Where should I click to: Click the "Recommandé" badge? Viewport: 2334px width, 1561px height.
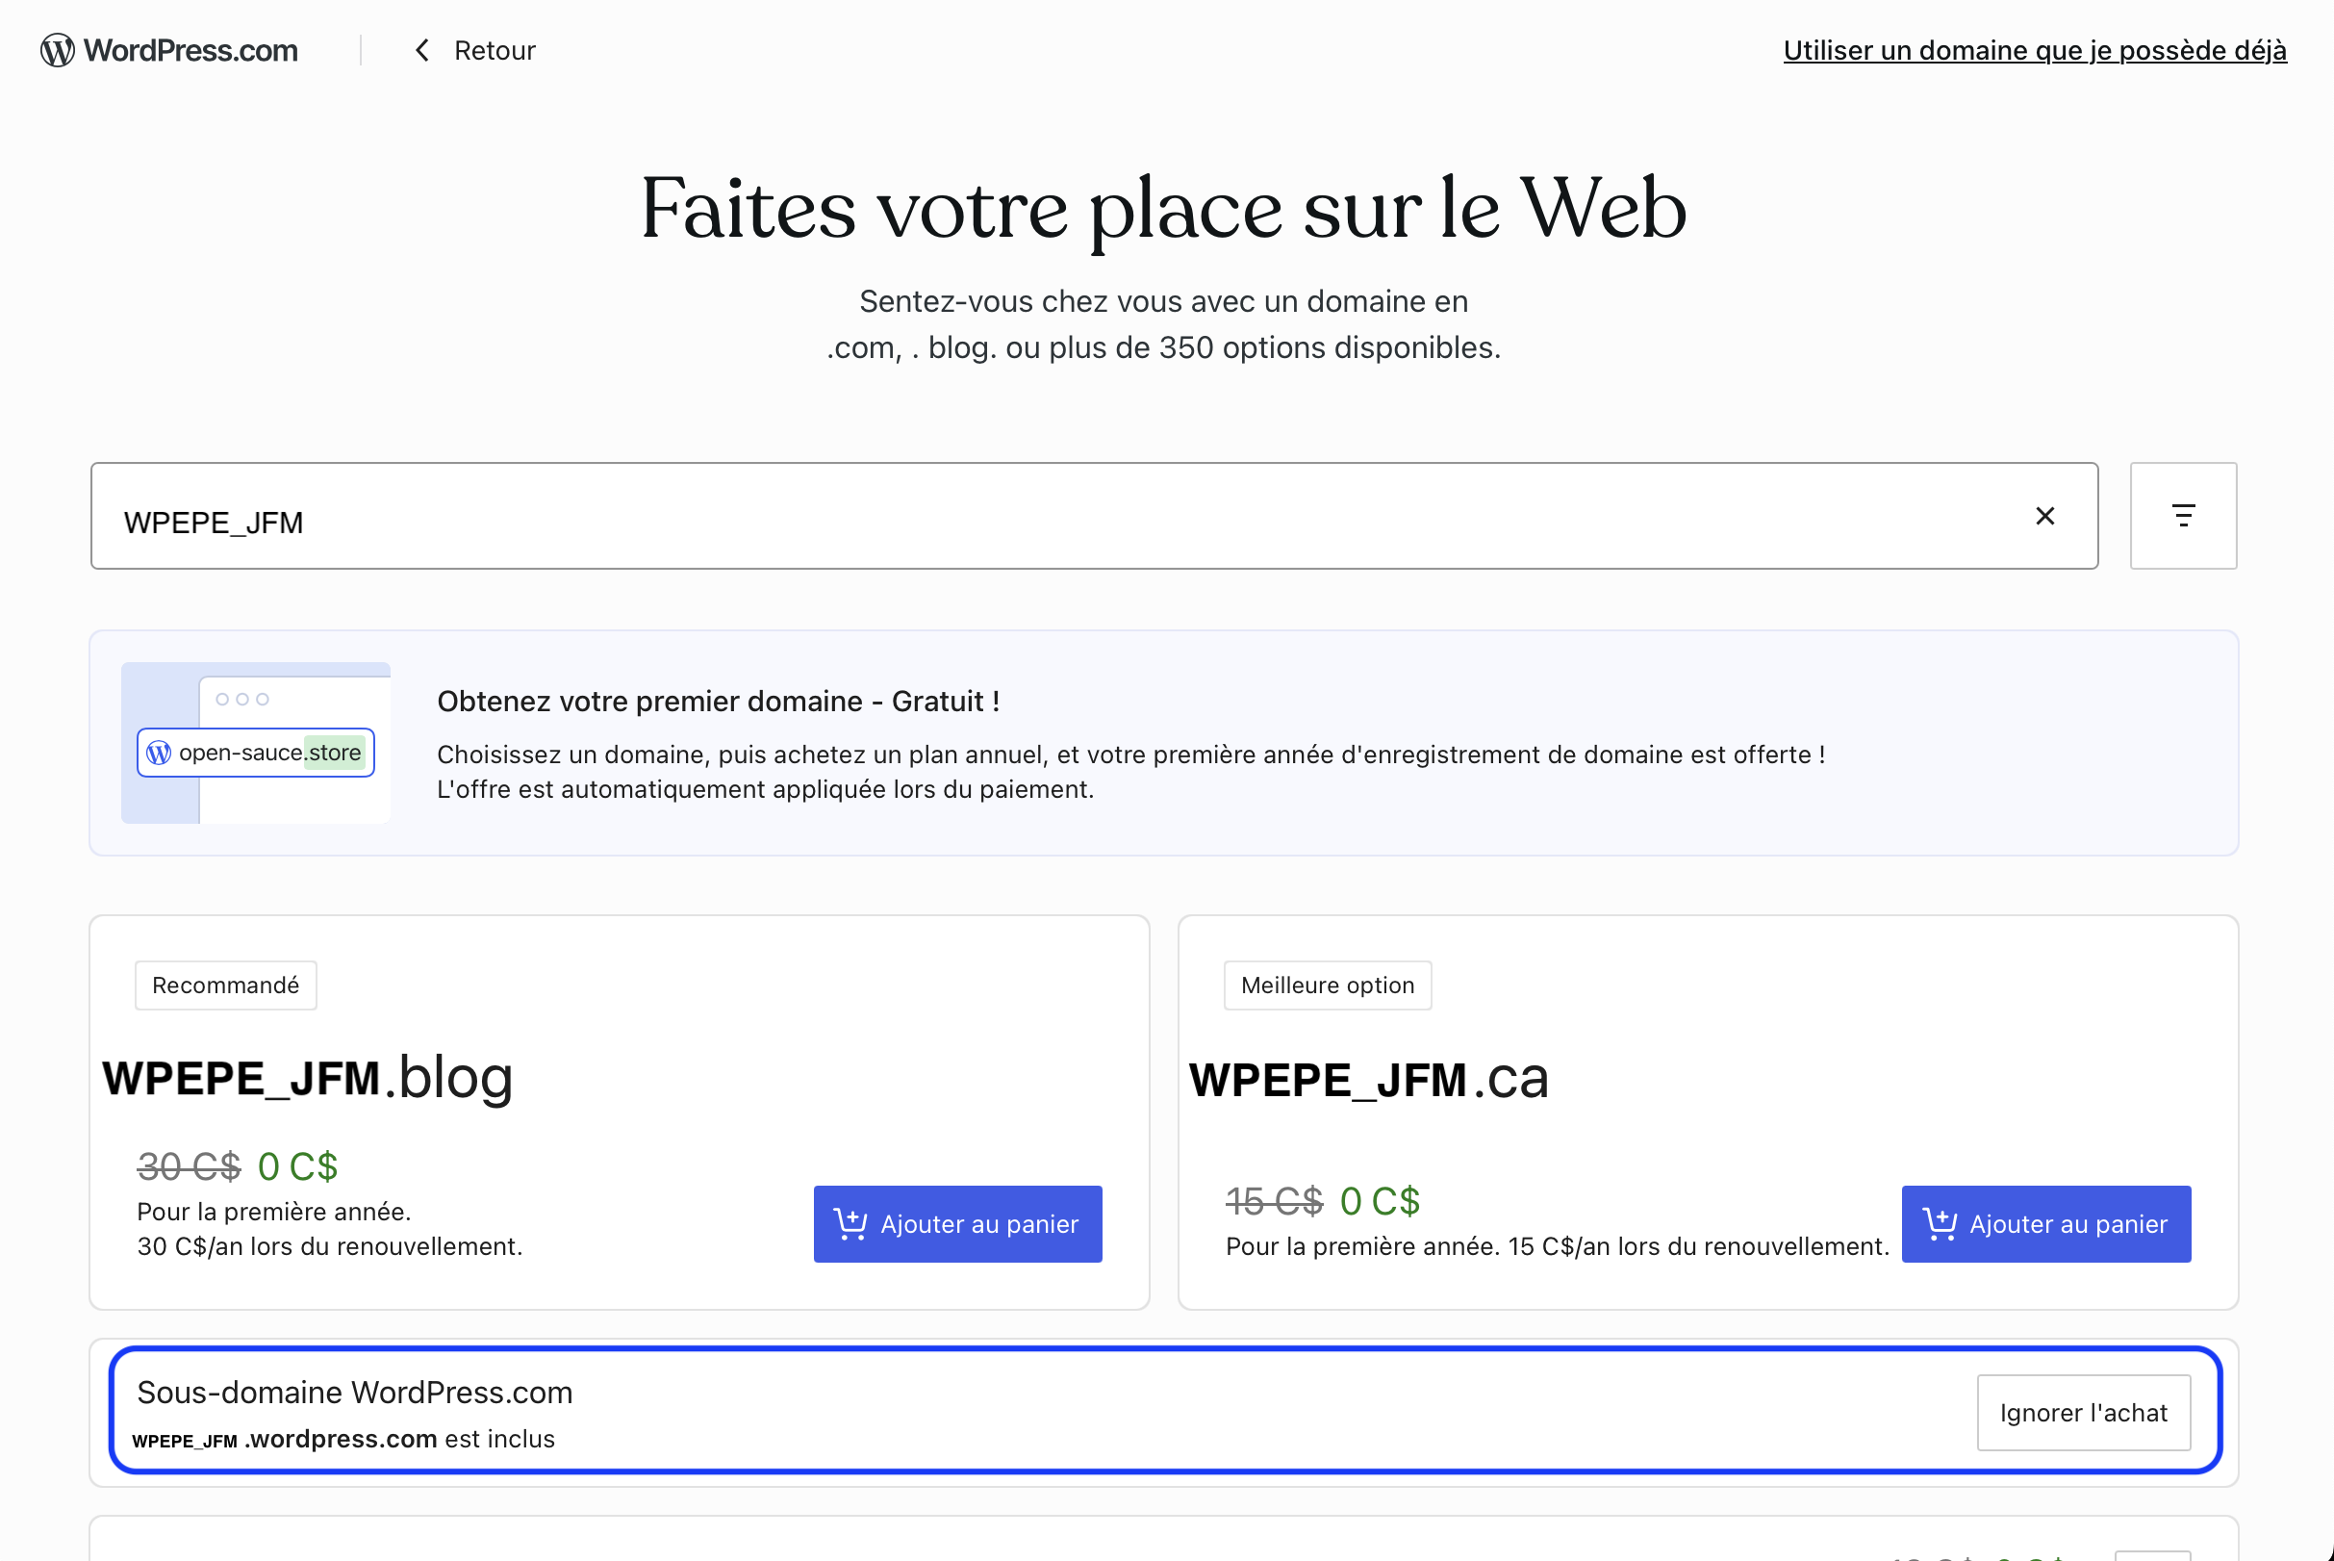tap(226, 985)
